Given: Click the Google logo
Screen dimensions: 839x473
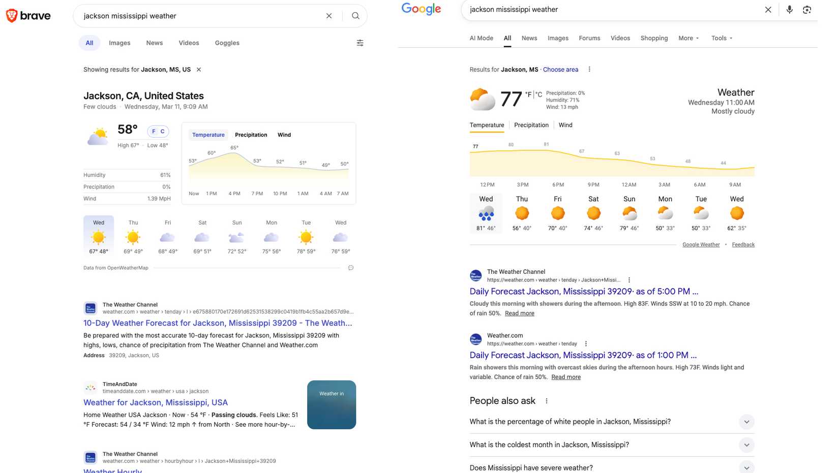Looking at the screenshot, I should [421, 9].
